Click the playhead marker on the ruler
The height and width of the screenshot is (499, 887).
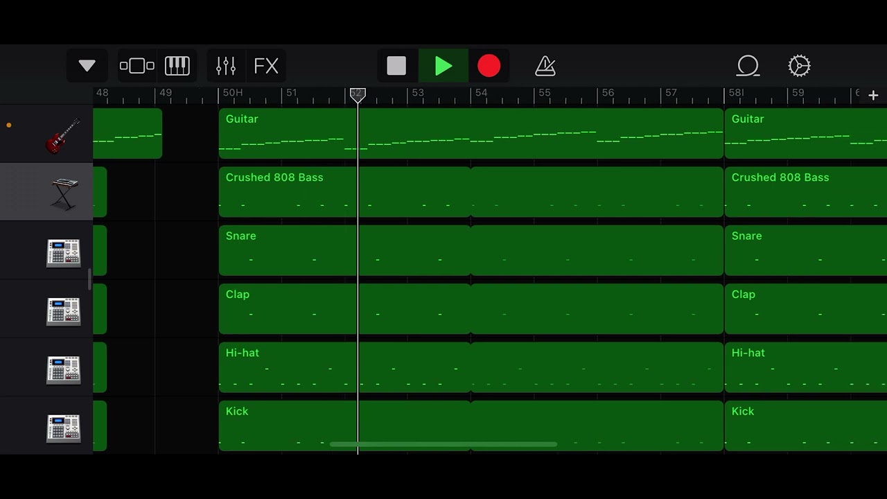click(358, 96)
